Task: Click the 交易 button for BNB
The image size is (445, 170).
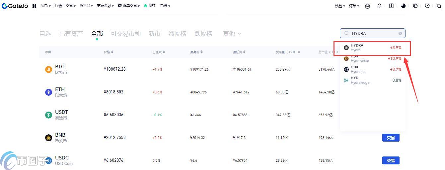Action: point(391,138)
